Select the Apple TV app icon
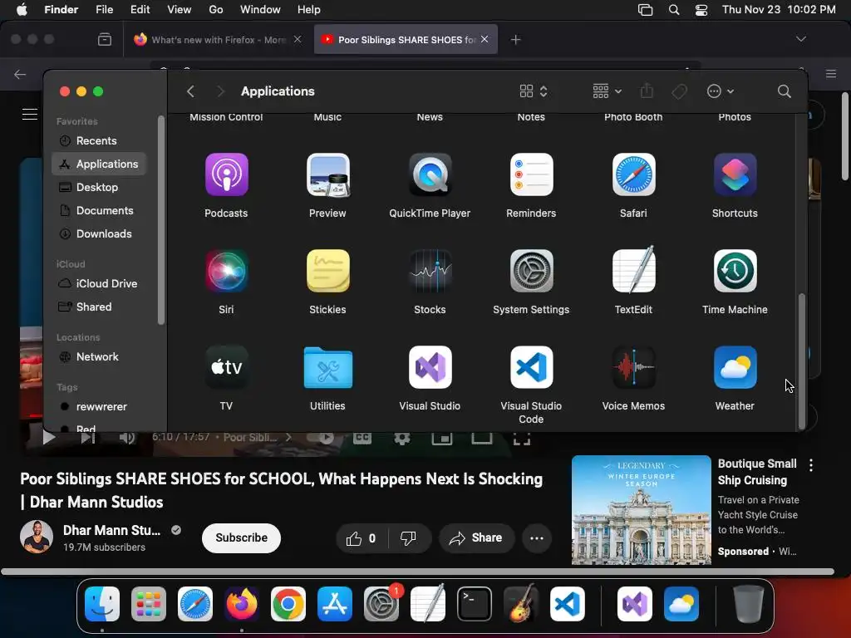851x638 pixels. click(226, 367)
